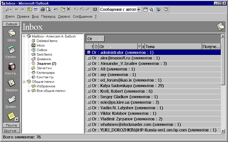228x142 pixels.
Task: Switch to the Почта group
Action: [12, 125]
